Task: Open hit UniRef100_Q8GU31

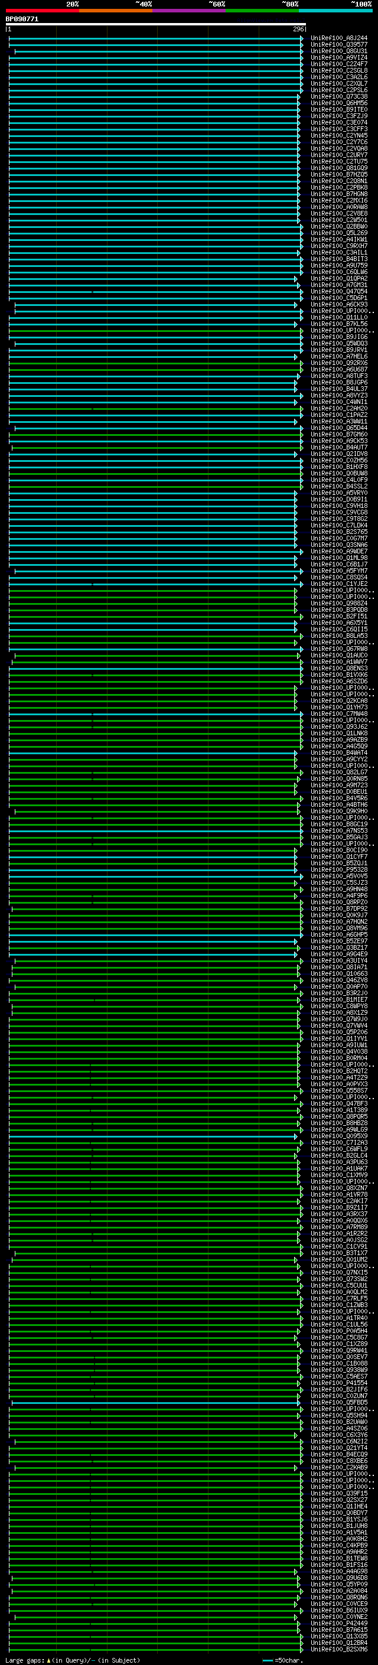Action: (x=339, y=51)
